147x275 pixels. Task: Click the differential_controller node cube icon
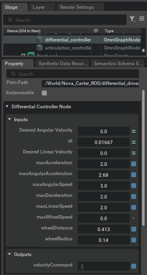(39, 40)
